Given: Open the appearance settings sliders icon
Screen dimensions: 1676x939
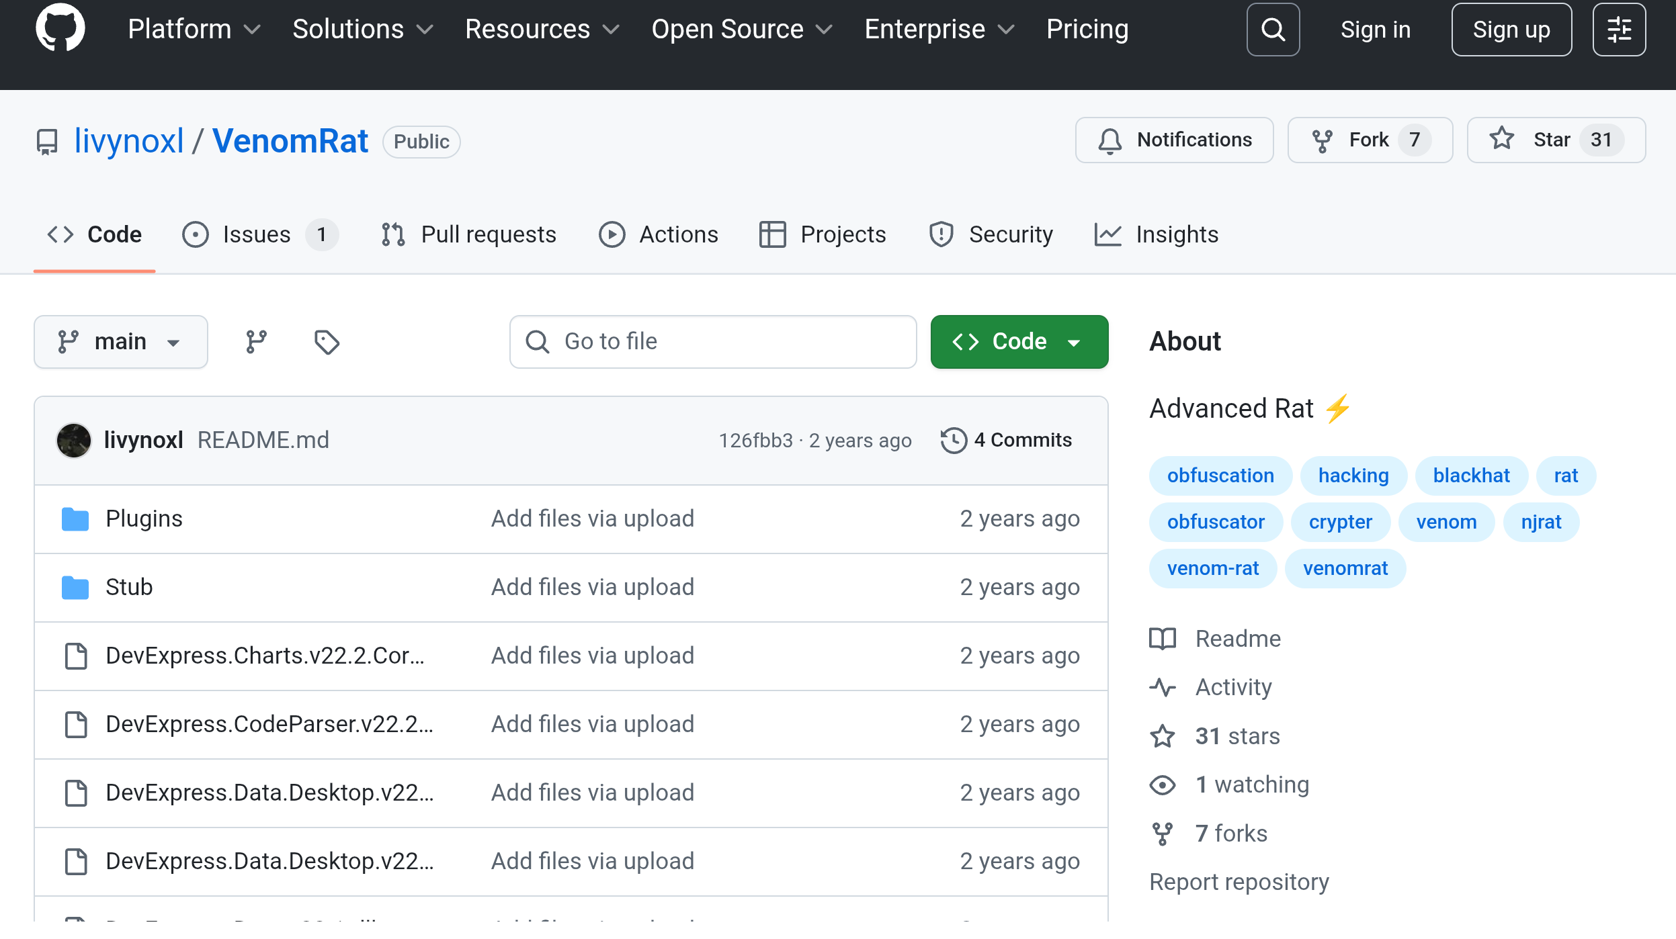Looking at the screenshot, I should (1619, 30).
